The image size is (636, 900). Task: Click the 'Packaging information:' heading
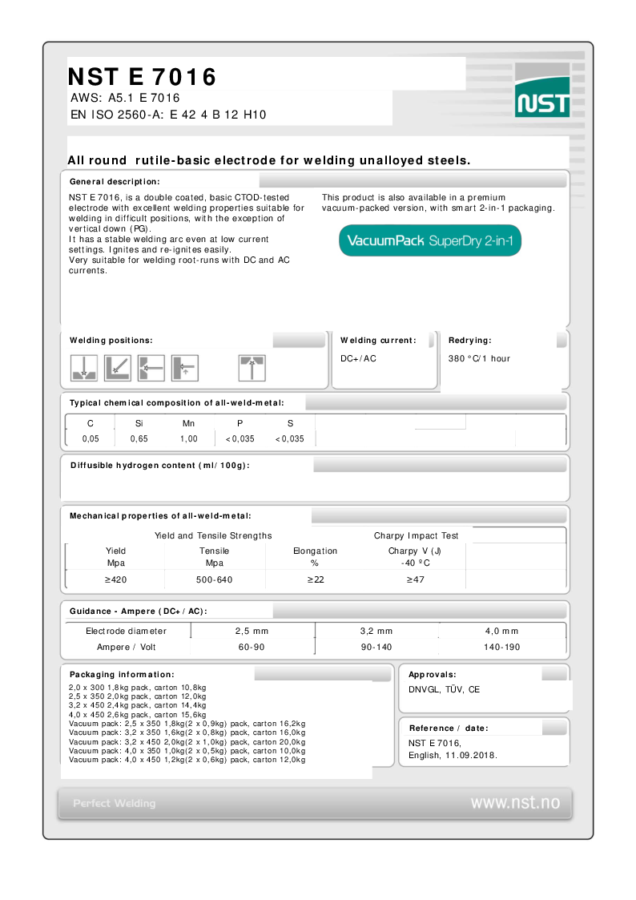tap(122, 675)
